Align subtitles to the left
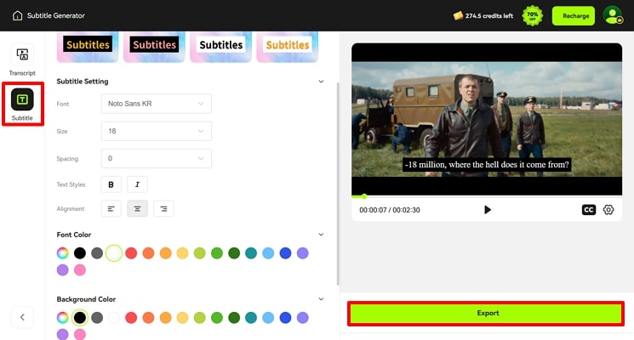Viewport: 634px width, 340px height. click(x=111, y=209)
